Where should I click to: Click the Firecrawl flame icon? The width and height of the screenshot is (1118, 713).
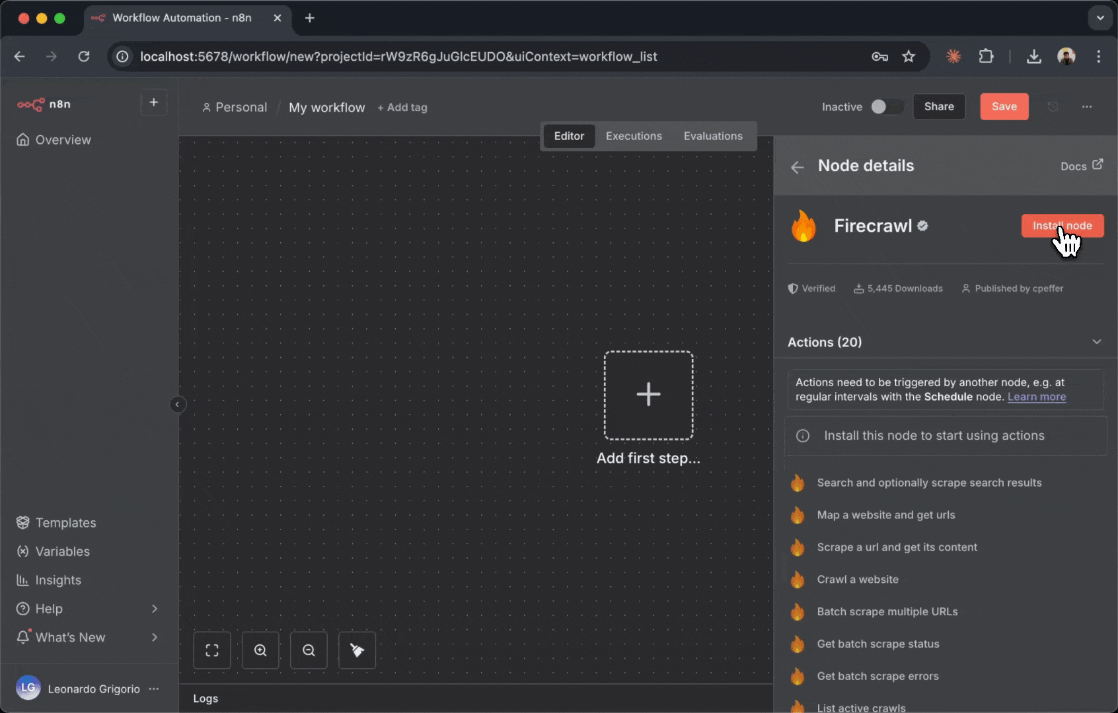tap(803, 226)
